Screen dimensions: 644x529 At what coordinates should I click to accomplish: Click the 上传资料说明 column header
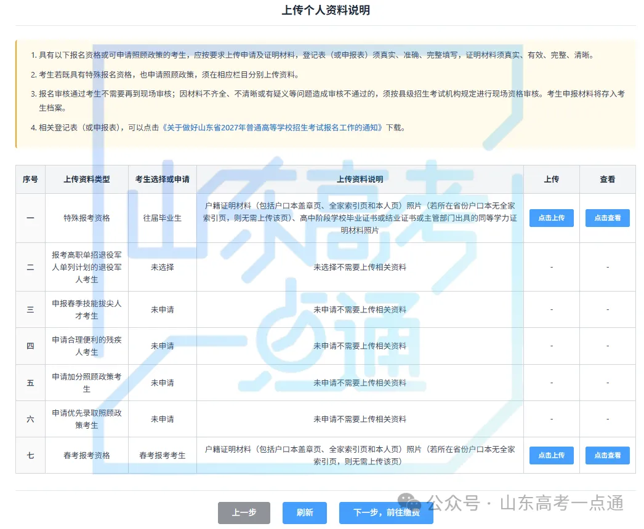pyautogui.click(x=360, y=180)
